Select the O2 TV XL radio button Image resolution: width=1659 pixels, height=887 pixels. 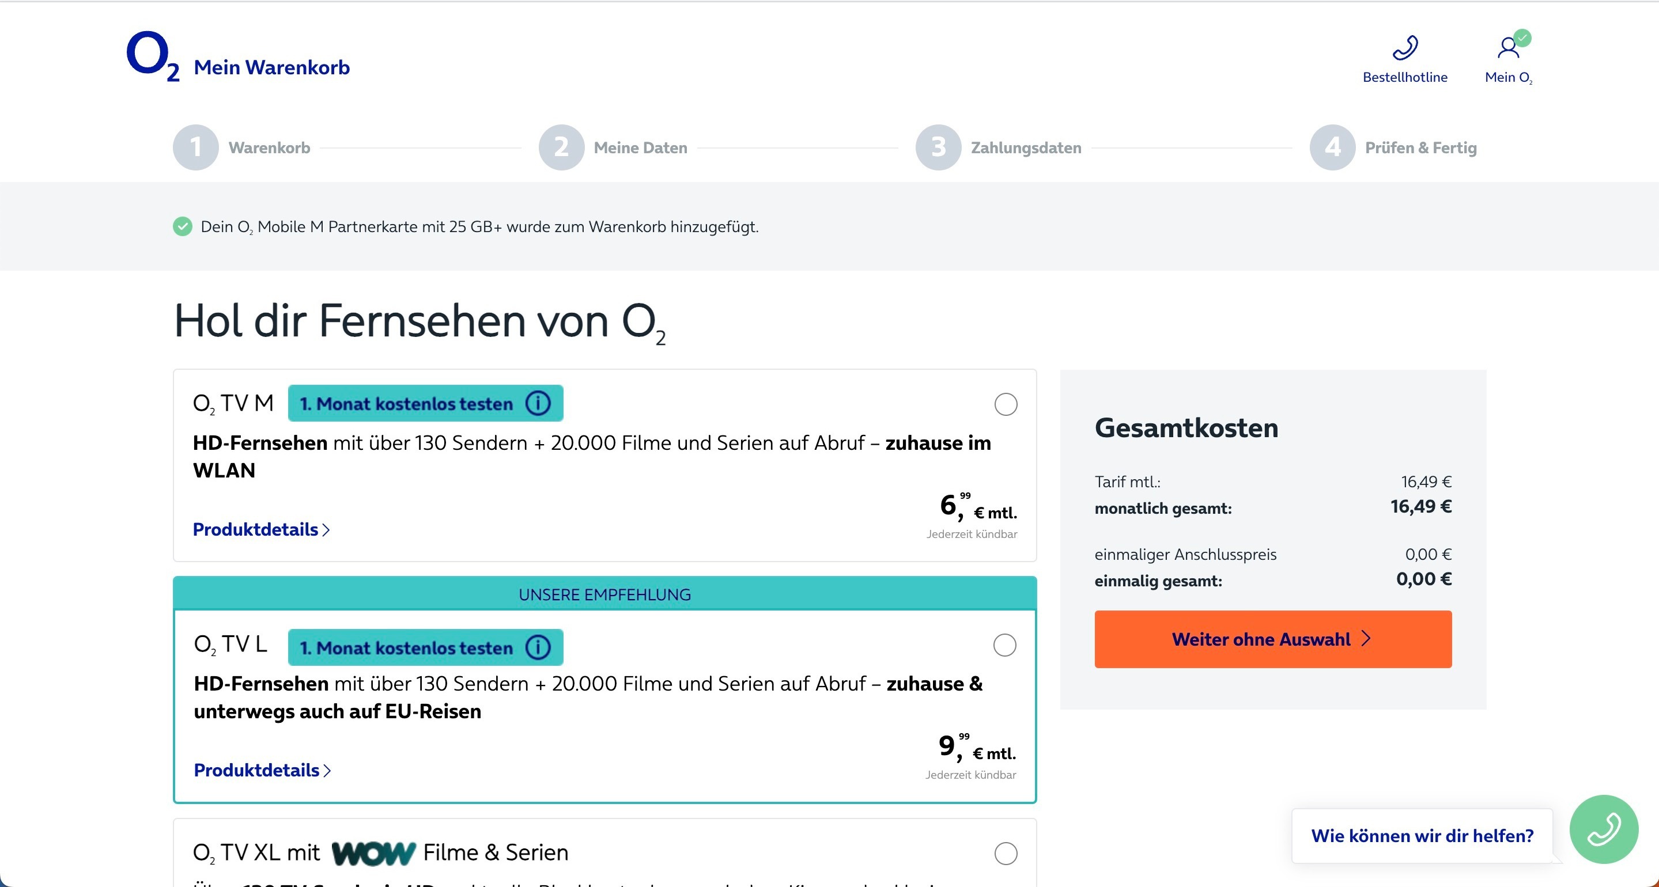(1006, 854)
